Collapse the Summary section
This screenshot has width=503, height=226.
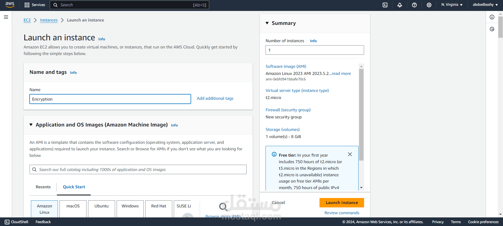click(267, 23)
